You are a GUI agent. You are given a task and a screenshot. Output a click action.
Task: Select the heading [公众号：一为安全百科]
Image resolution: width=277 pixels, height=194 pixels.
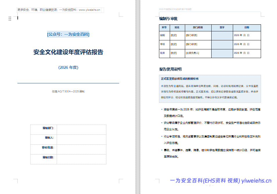[68, 34]
